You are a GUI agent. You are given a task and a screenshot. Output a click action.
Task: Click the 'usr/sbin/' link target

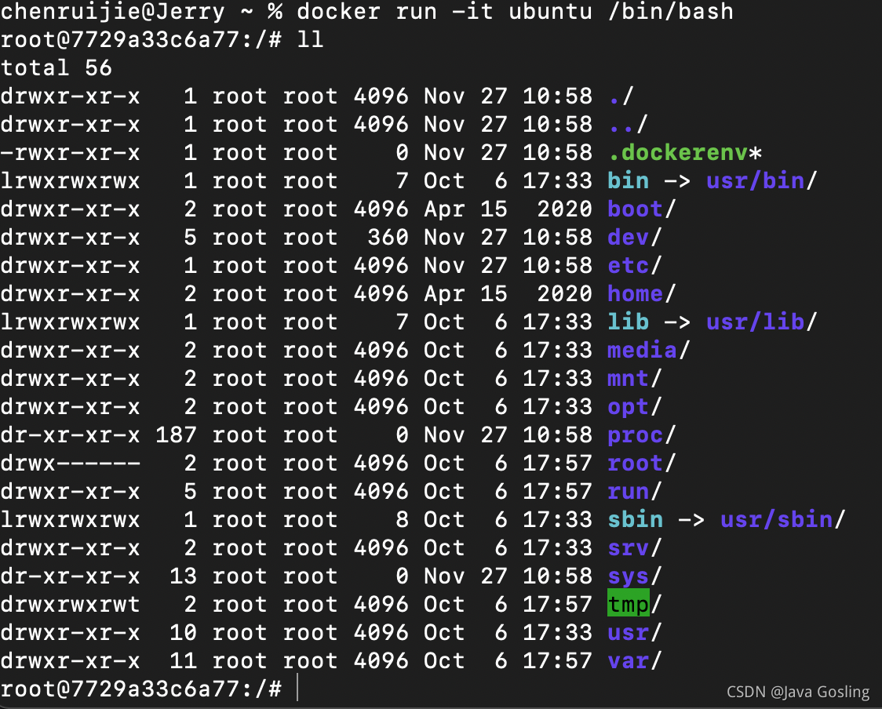pos(783,519)
